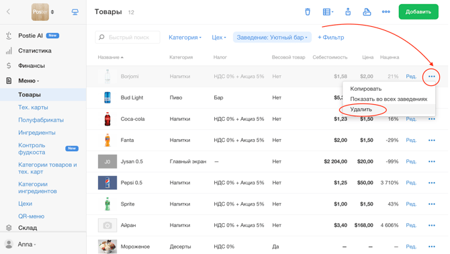
Task: Click the Poster account logo
Action: [40, 12]
